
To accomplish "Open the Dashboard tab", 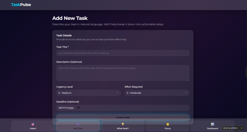I will (212, 126).
